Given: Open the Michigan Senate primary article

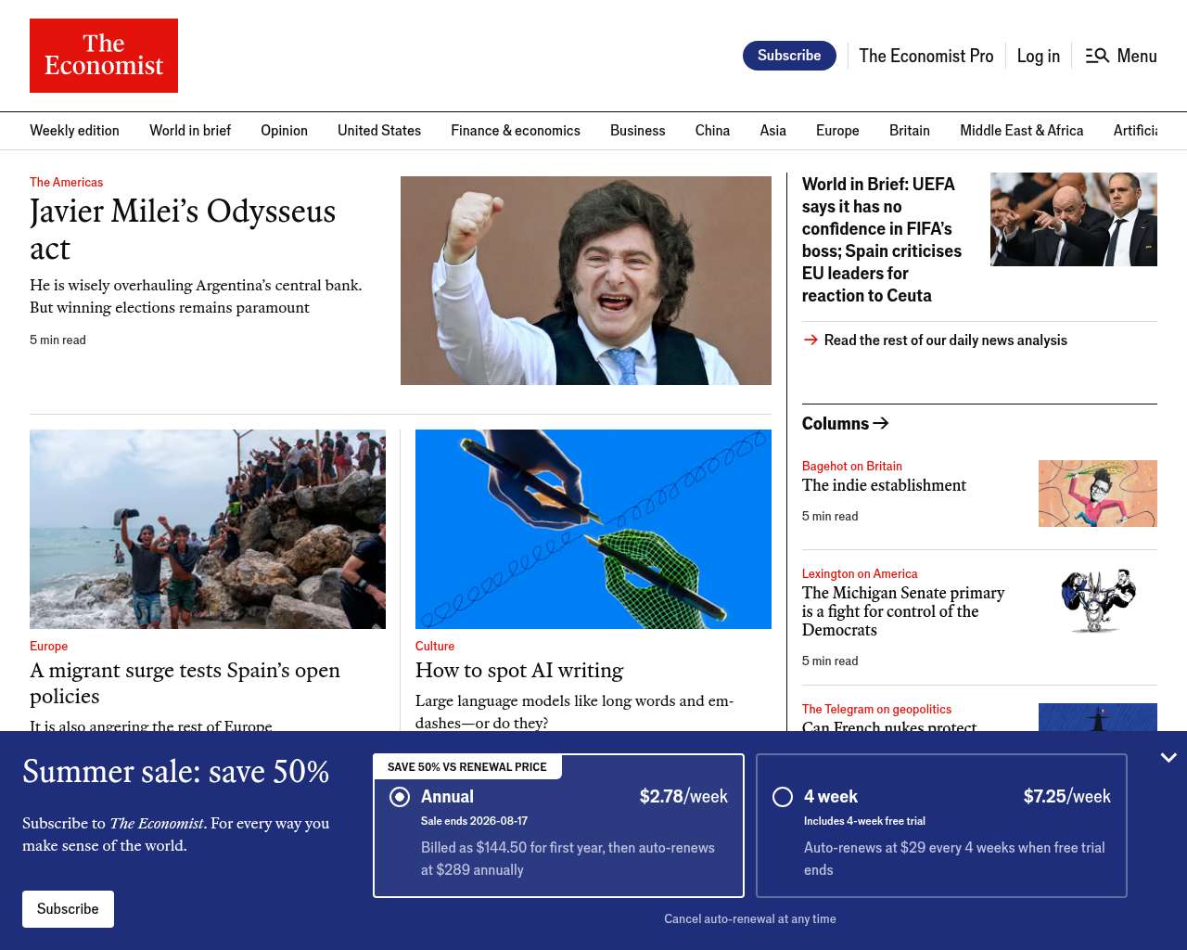Looking at the screenshot, I should pos(903,611).
